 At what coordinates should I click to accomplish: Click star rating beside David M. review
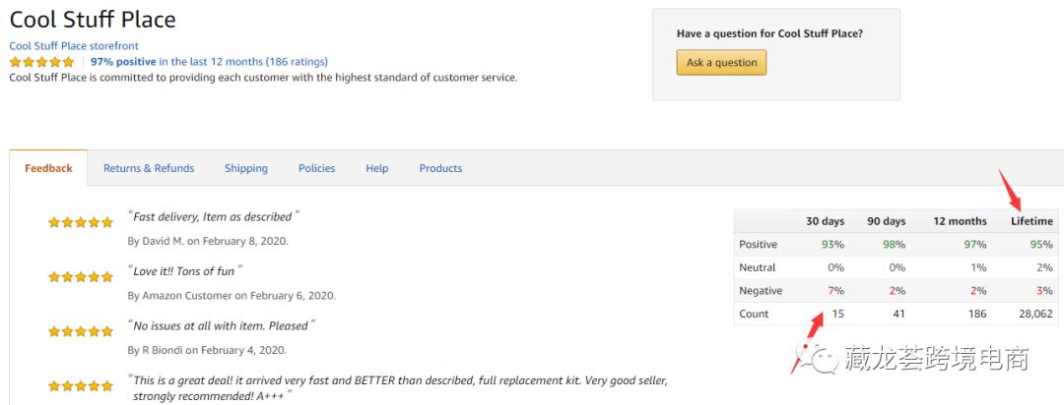pyautogui.click(x=81, y=223)
